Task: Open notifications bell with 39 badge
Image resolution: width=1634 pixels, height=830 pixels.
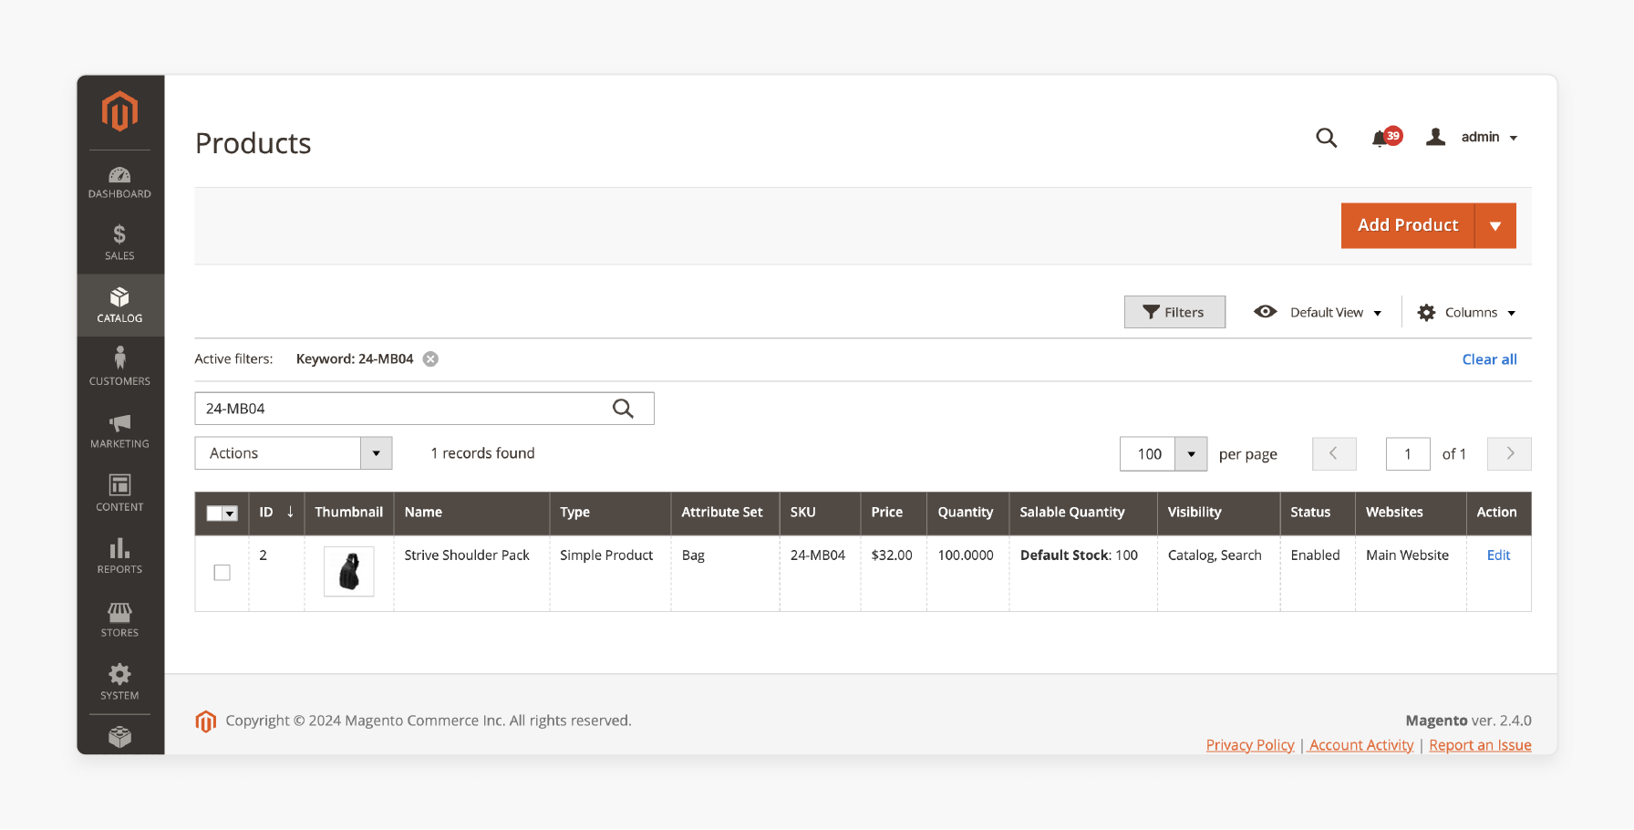Action: (1385, 138)
